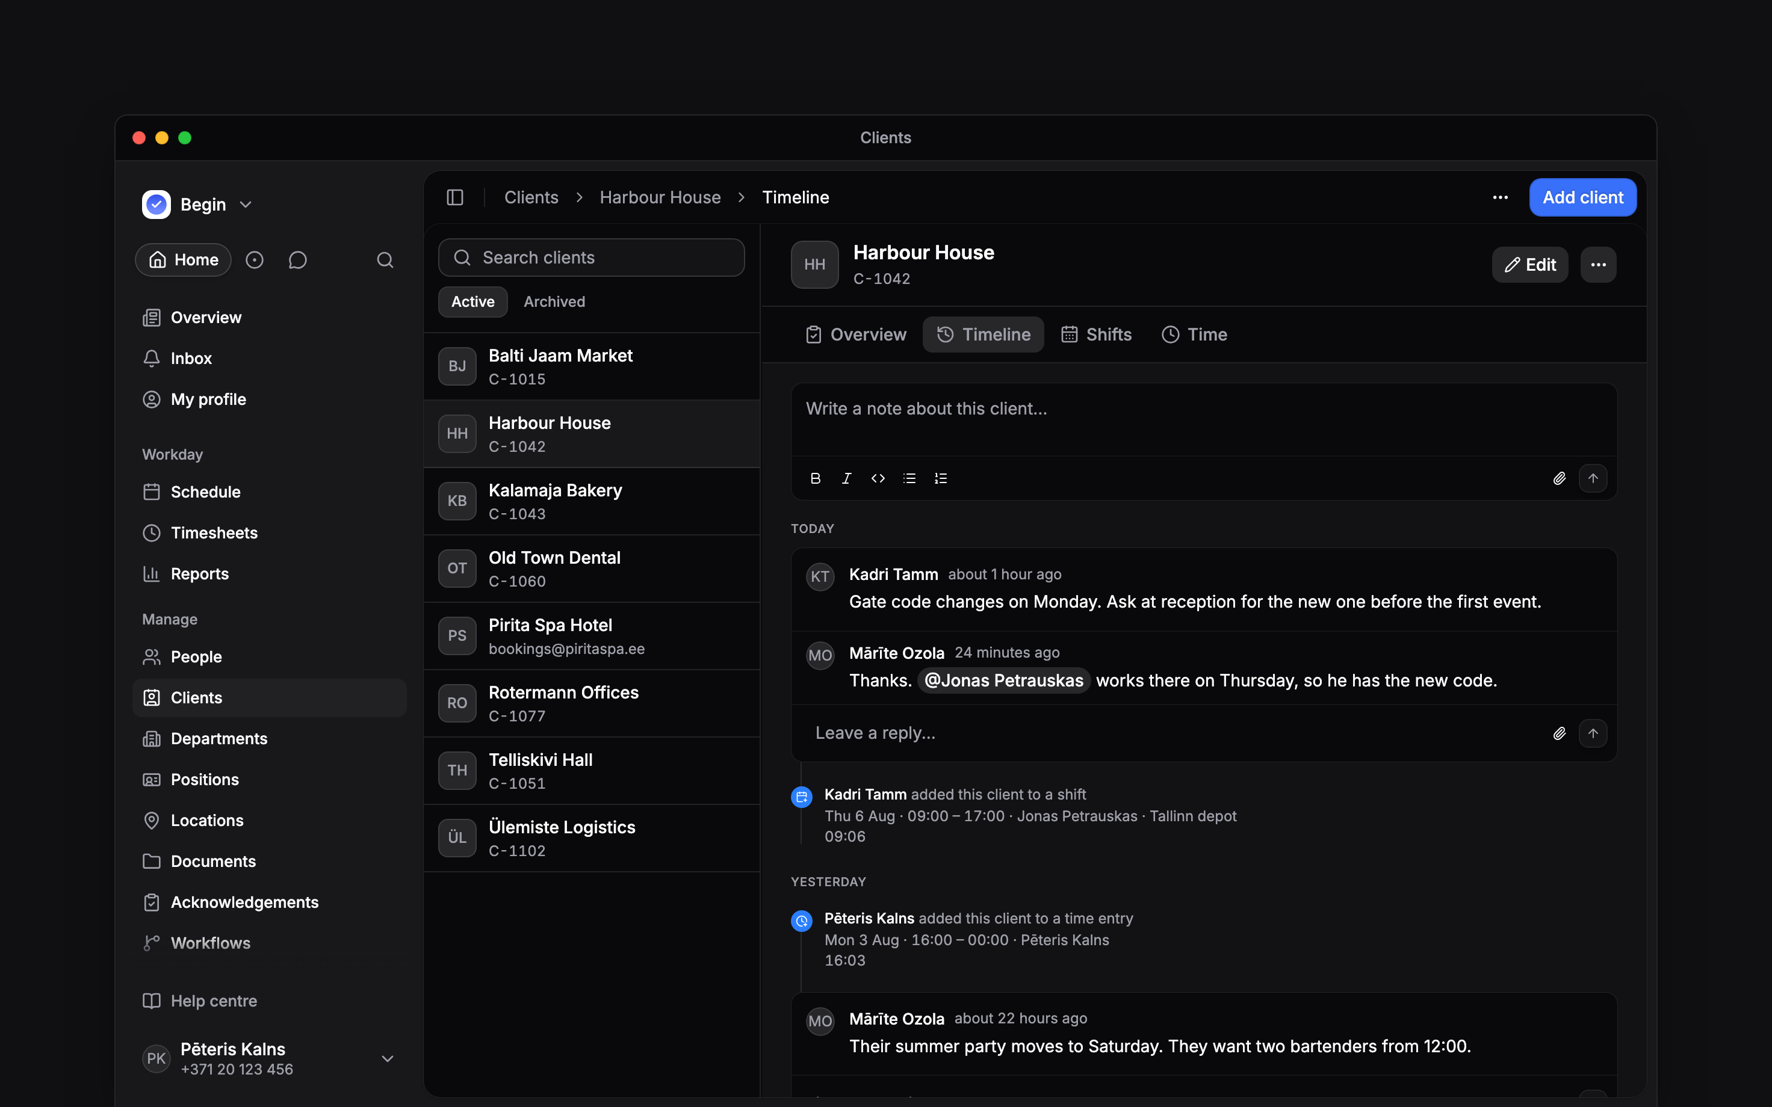
Task: Open Reports
Action: click(x=270, y=574)
